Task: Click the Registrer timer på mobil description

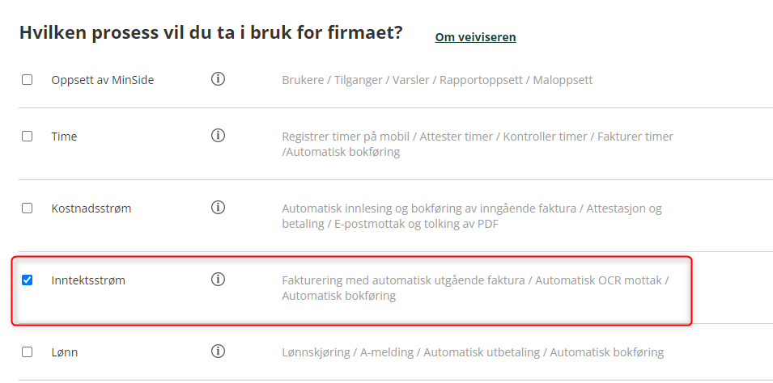Action: (x=478, y=145)
